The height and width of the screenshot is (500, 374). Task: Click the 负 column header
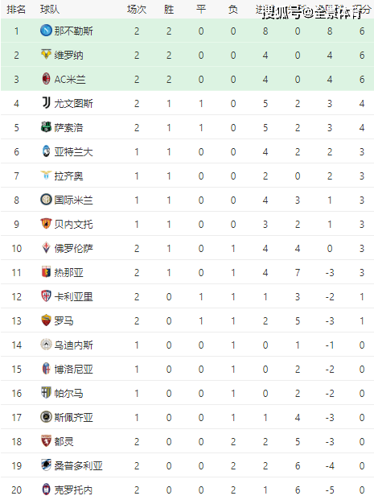pyautogui.click(x=233, y=9)
